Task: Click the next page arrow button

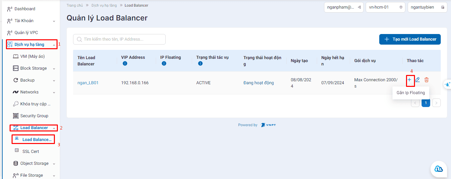Action: (436, 103)
